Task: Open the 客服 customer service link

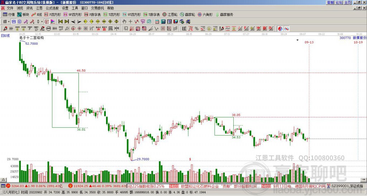Action: point(330,3)
